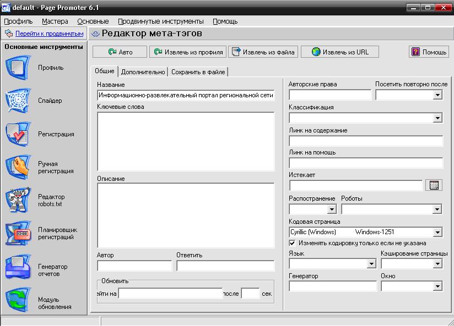Switch to the Дополнительно tab

[x=143, y=72]
